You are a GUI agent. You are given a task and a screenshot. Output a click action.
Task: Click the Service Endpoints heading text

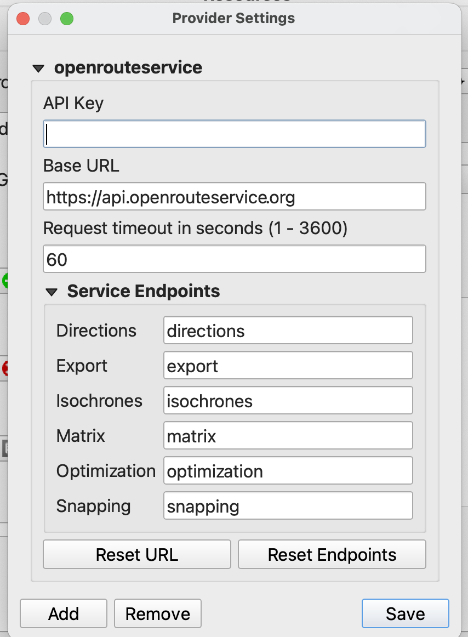tap(144, 291)
